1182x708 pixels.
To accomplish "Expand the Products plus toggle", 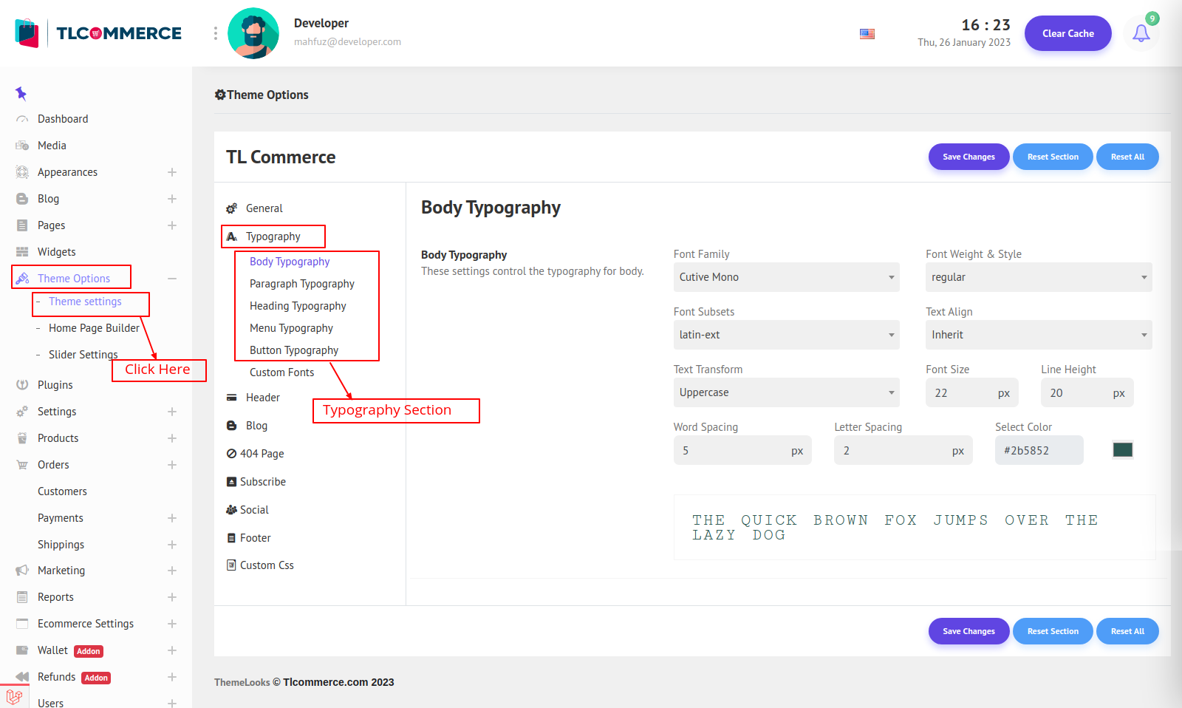I will 172,438.
